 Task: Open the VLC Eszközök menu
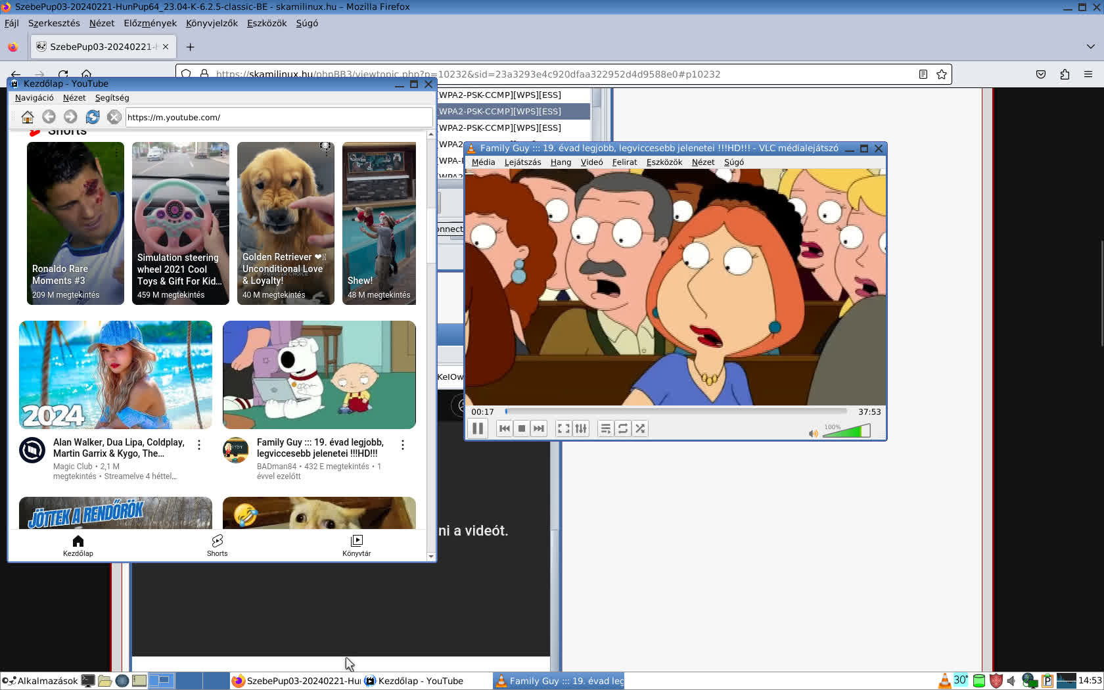(x=664, y=162)
